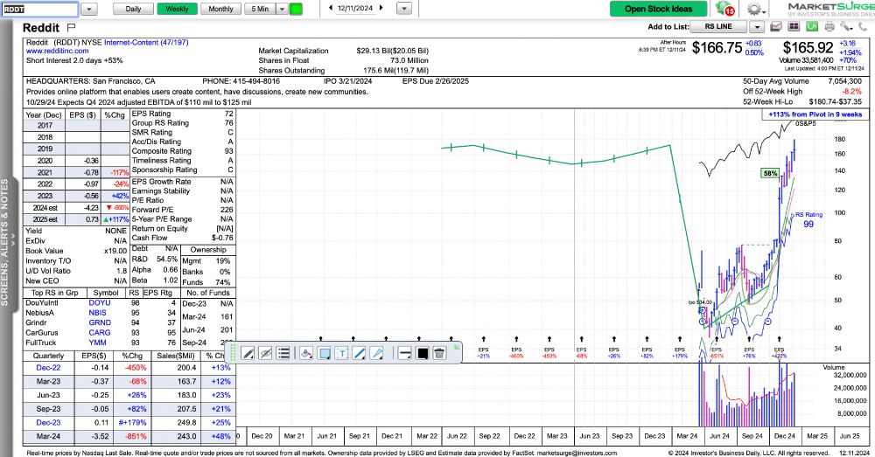The image size is (875, 457).
Task: Click the green real-time status square
Action: (x=296, y=9)
